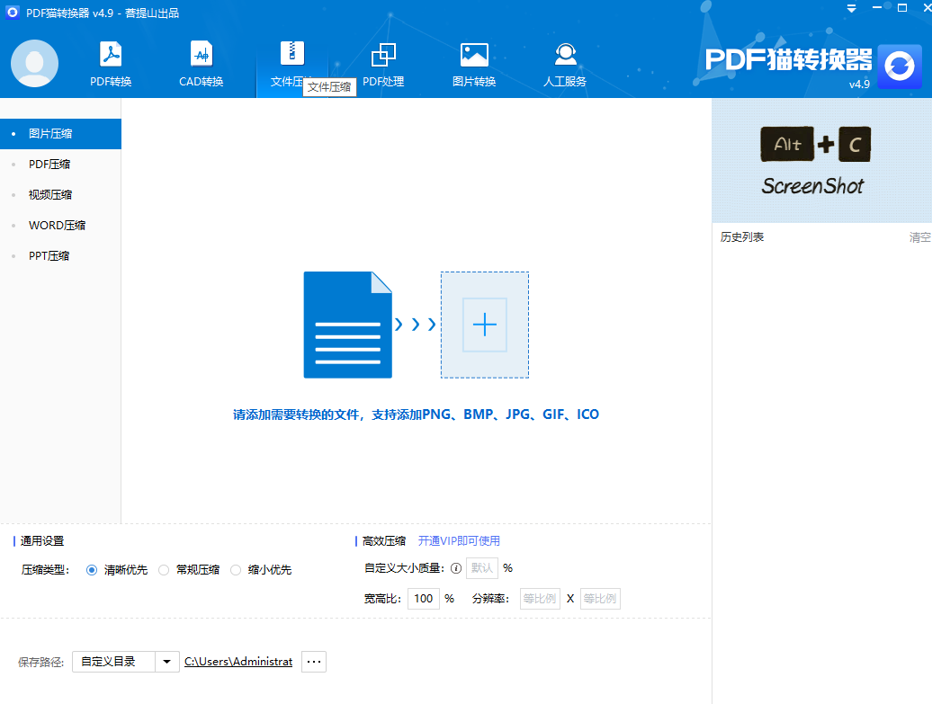Image resolution: width=932 pixels, height=704 pixels.
Task: Open the 图片转换 picture icon
Action: pyautogui.click(x=474, y=55)
